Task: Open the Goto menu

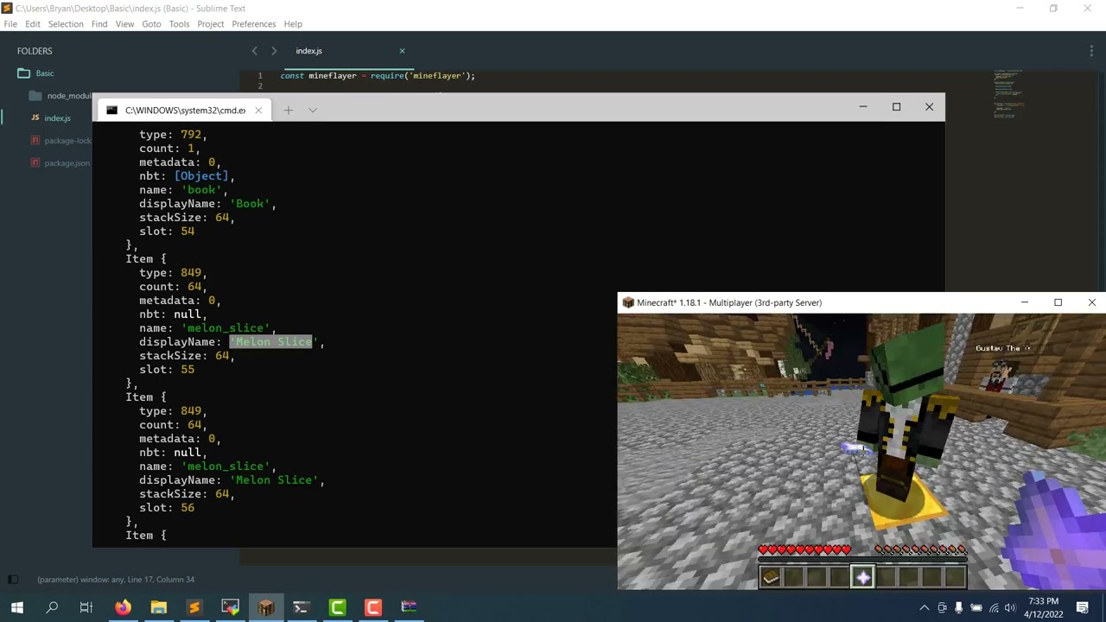Action: click(x=151, y=24)
